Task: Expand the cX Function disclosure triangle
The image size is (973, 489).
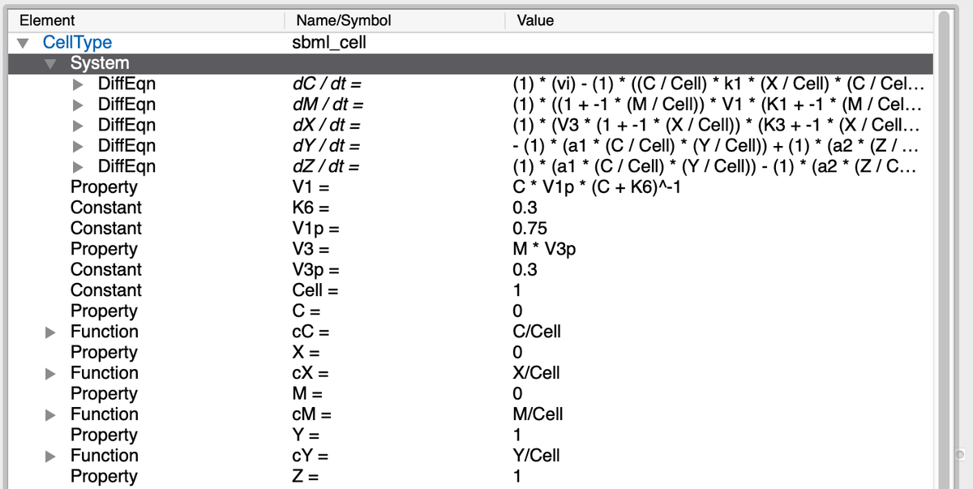Action: [52, 373]
